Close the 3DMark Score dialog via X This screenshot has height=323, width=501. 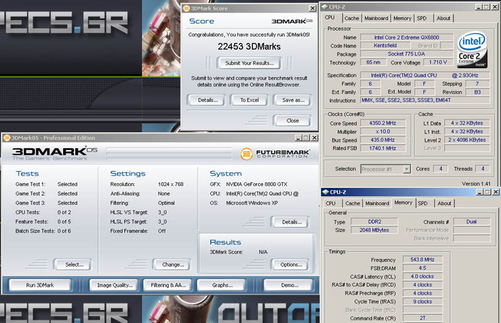(x=312, y=8)
